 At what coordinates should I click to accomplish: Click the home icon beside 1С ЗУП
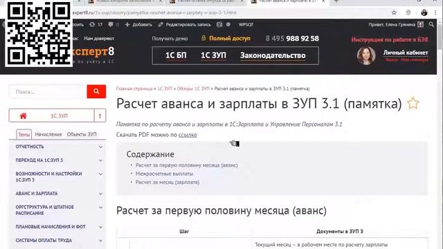(23, 116)
